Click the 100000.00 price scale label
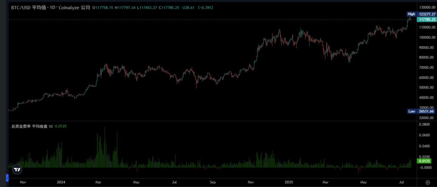 426,37
